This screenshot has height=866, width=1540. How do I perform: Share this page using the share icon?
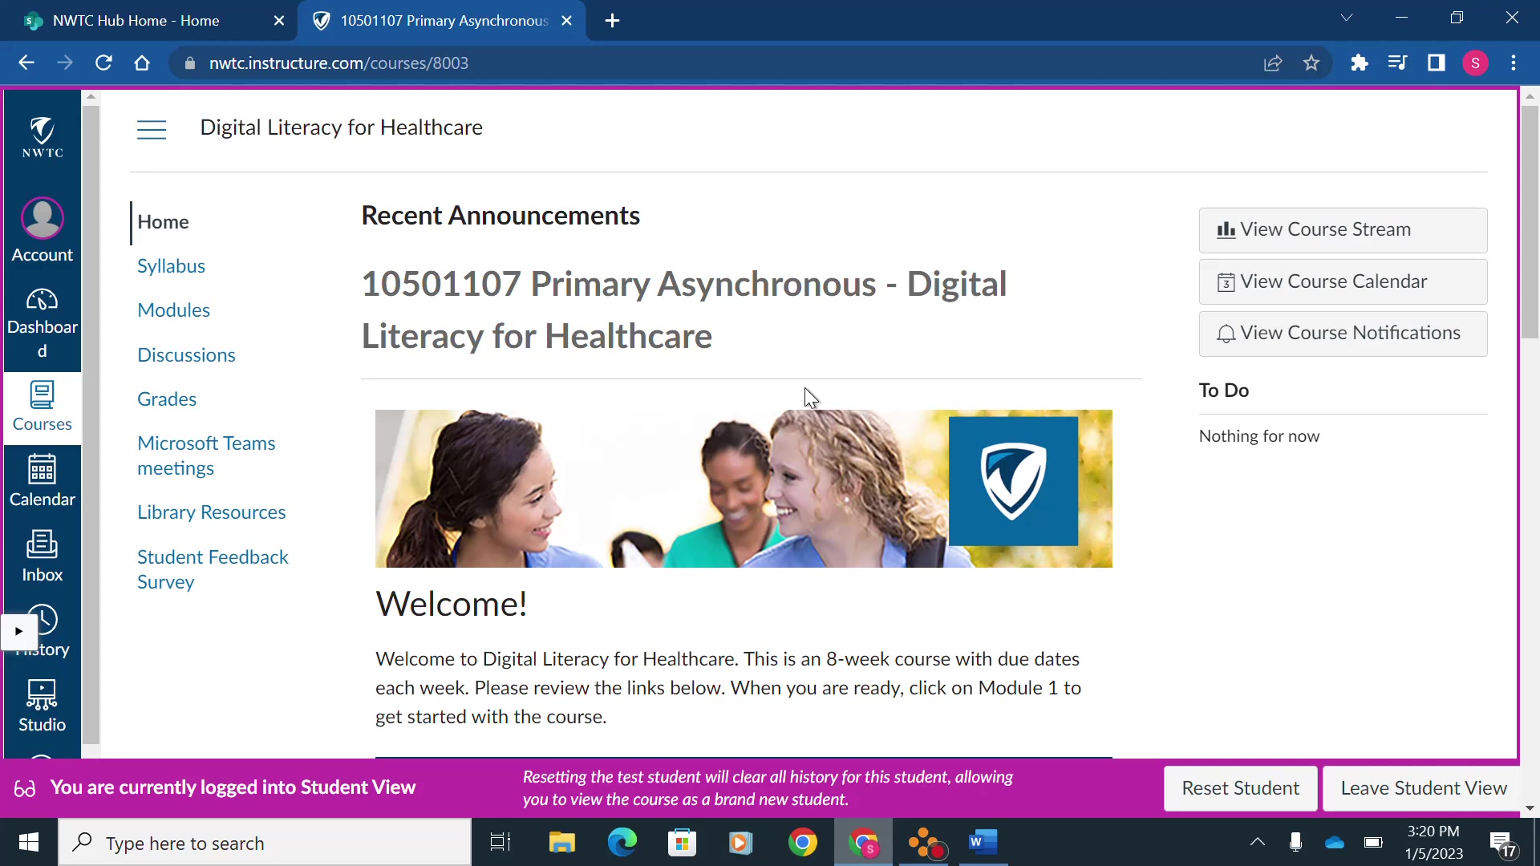coord(1273,63)
